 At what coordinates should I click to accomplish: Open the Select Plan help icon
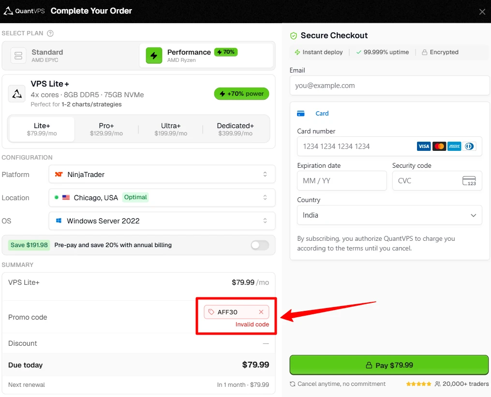[50, 33]
